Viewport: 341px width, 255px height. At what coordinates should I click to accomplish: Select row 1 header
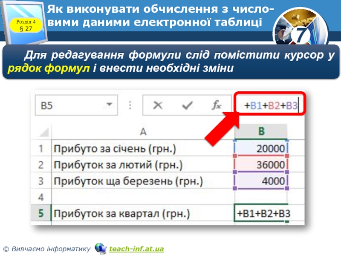[x=42, y=149]
